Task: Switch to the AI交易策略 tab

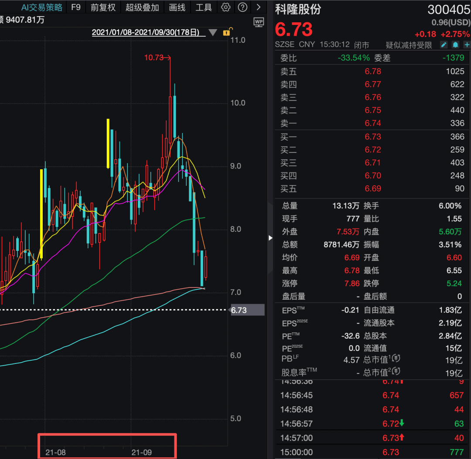Action: [42, 7]
